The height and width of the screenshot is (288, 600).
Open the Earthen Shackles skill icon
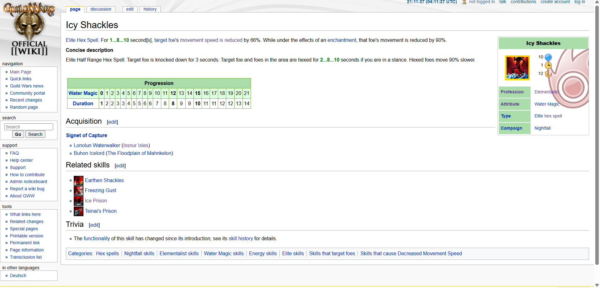pyautogui.click(x=78, y=181)
